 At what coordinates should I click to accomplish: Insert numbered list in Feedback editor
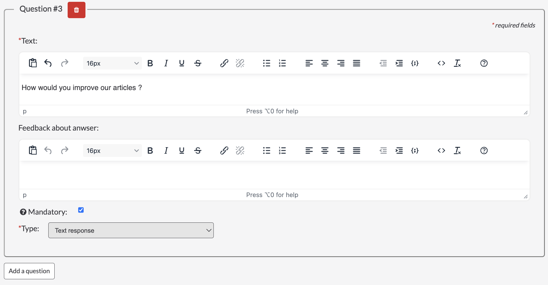click(282, 151)
